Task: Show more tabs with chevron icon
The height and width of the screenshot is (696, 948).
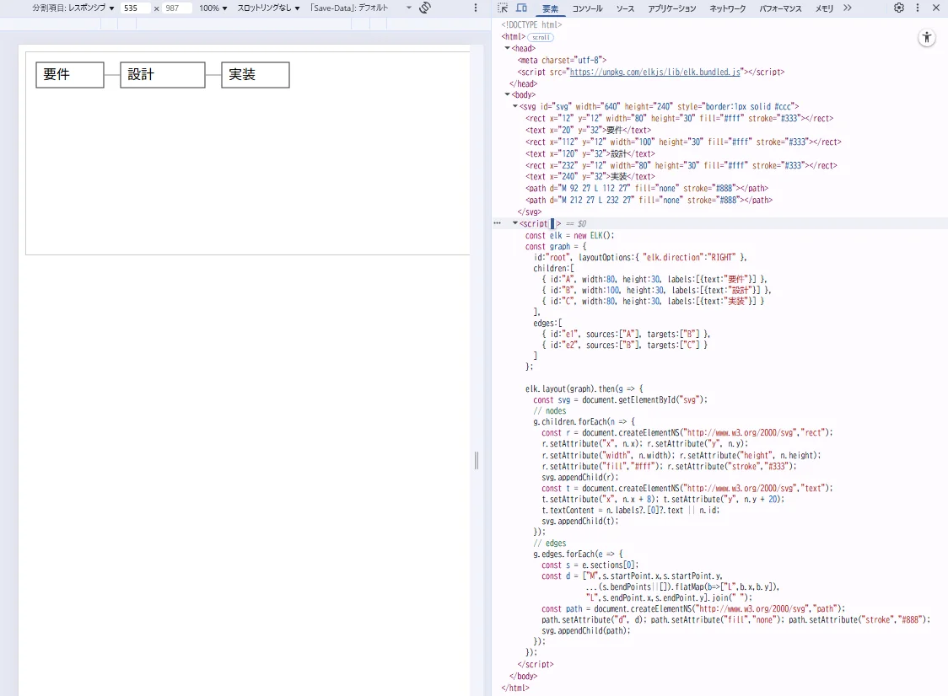Action: point(848,8)
